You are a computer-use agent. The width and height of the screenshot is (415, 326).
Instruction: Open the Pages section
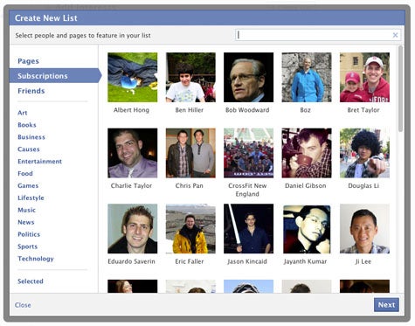tap(28, 61)
